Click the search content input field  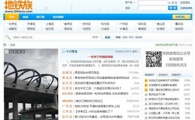coord(51,37)
